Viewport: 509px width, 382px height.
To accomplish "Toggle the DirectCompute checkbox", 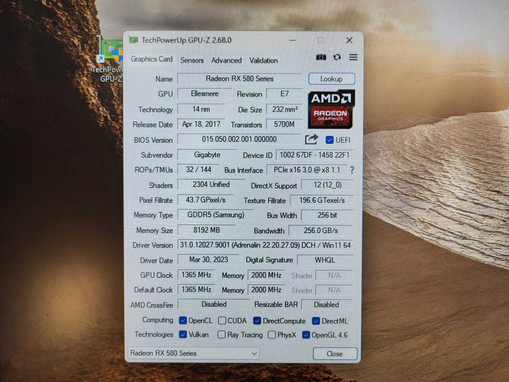I will [x=257, y=321].
